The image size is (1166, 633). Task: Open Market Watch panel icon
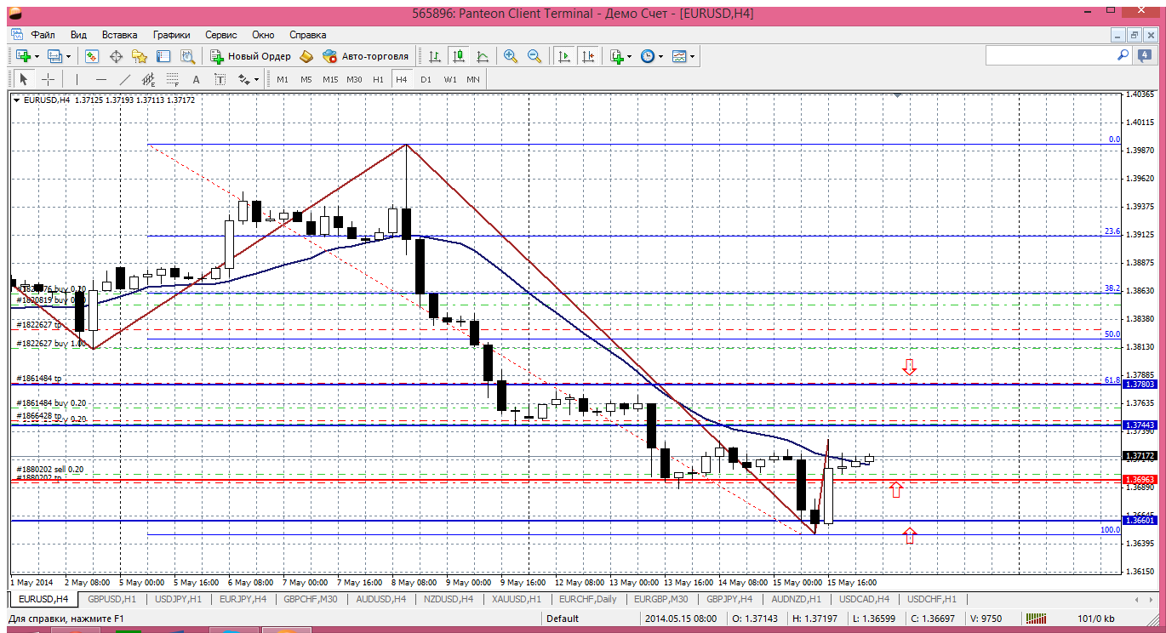pos(92,56)
